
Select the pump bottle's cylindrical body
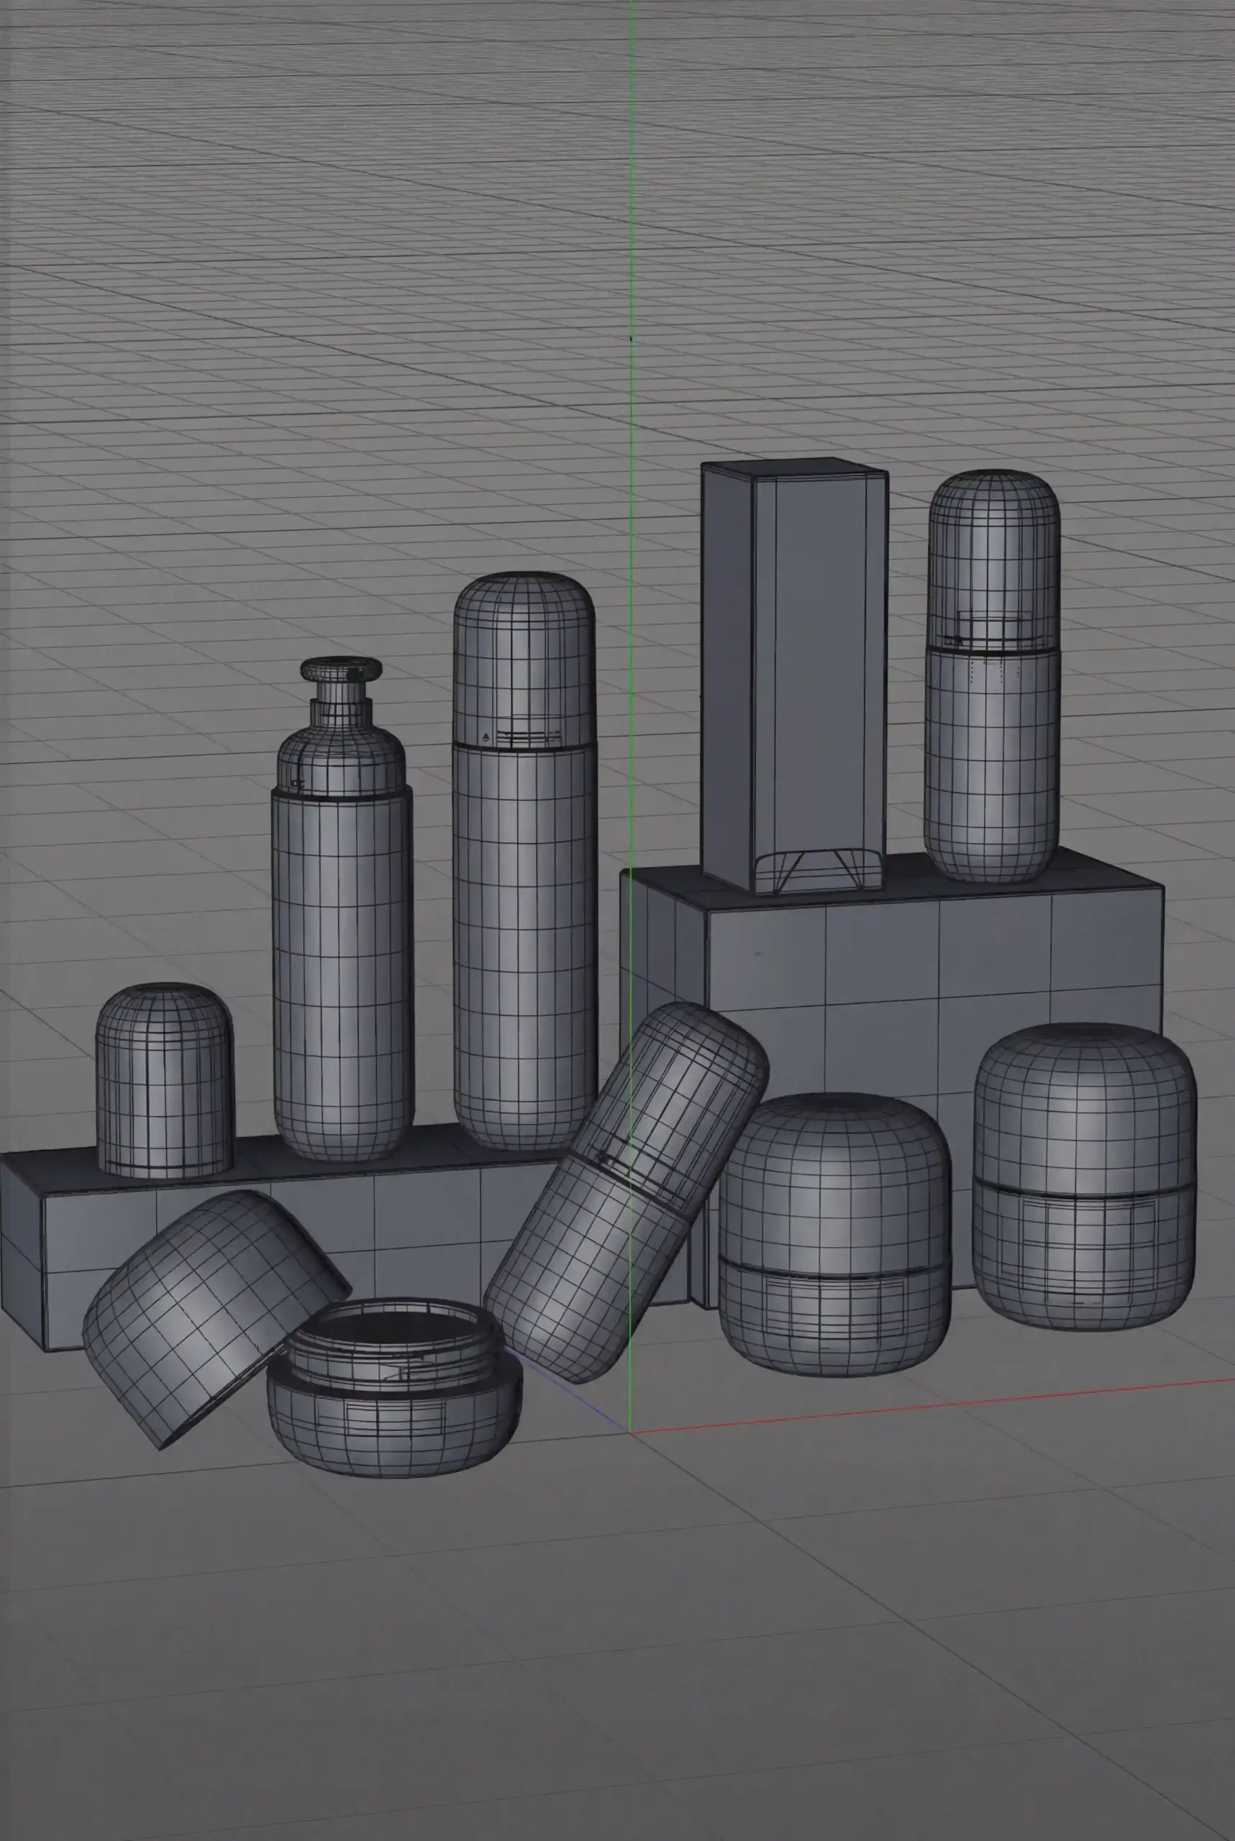click(x=342, y=969)
